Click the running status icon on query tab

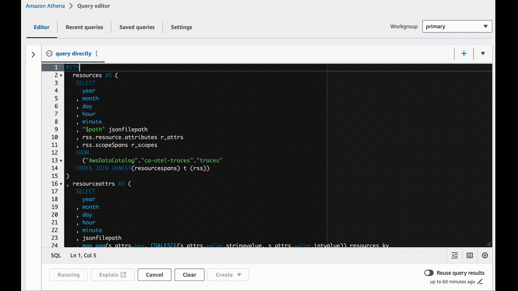(x=49, y=53)
